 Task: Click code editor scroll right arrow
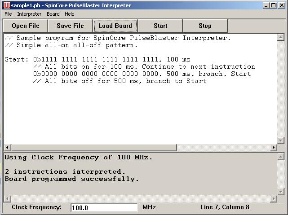[274, 147]
